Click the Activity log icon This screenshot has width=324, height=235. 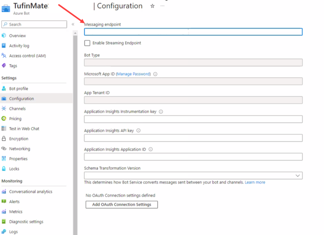[4, 46]
